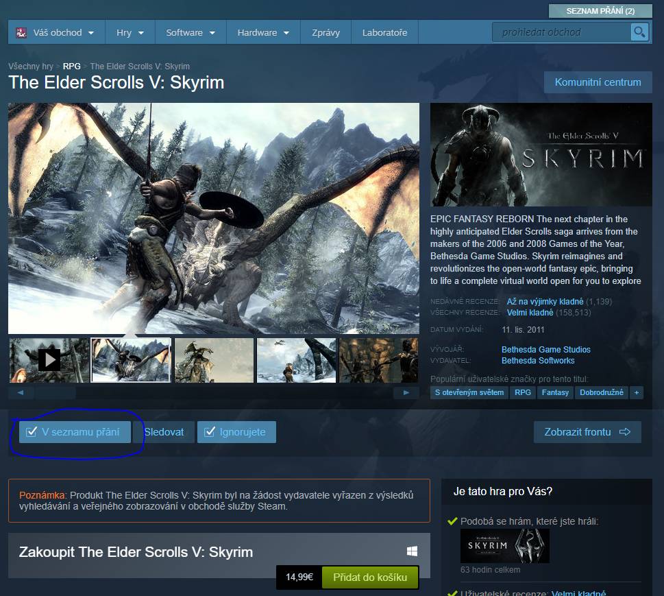
Task: Expand the Software dropdown menu
Action: pos(190,32)
